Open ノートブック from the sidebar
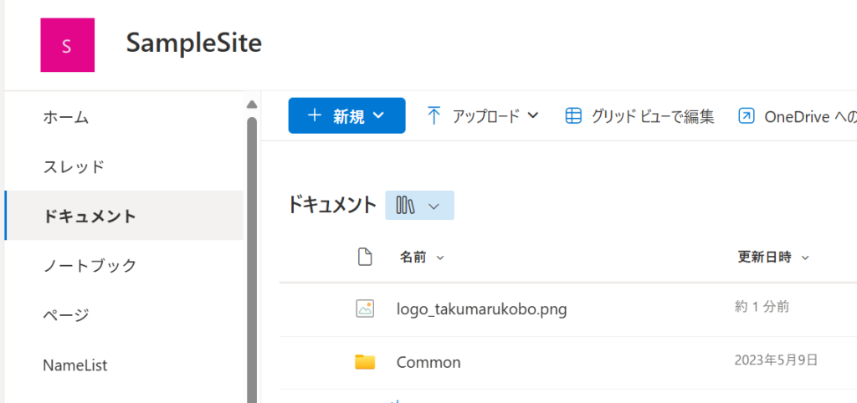This screenshot has width=857, height=403. click(90, 266)
